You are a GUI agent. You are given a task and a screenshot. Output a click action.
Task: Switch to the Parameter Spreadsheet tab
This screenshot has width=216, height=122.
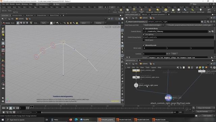[x=158, y=14]
